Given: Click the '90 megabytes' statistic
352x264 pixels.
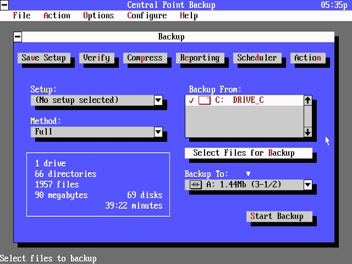Looking at the screenshot, I should click(x=61, y=195).
